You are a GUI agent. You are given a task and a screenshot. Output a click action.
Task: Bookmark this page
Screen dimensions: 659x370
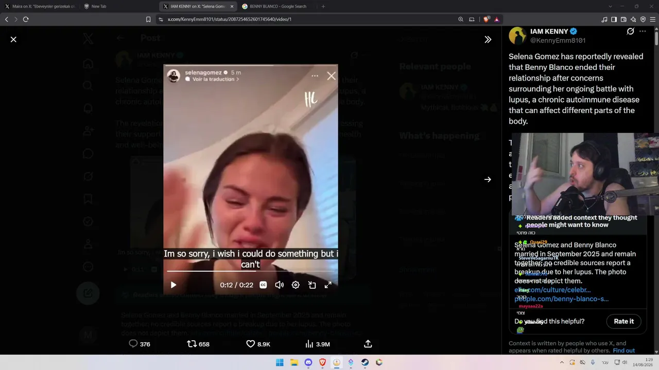(148, 19)
